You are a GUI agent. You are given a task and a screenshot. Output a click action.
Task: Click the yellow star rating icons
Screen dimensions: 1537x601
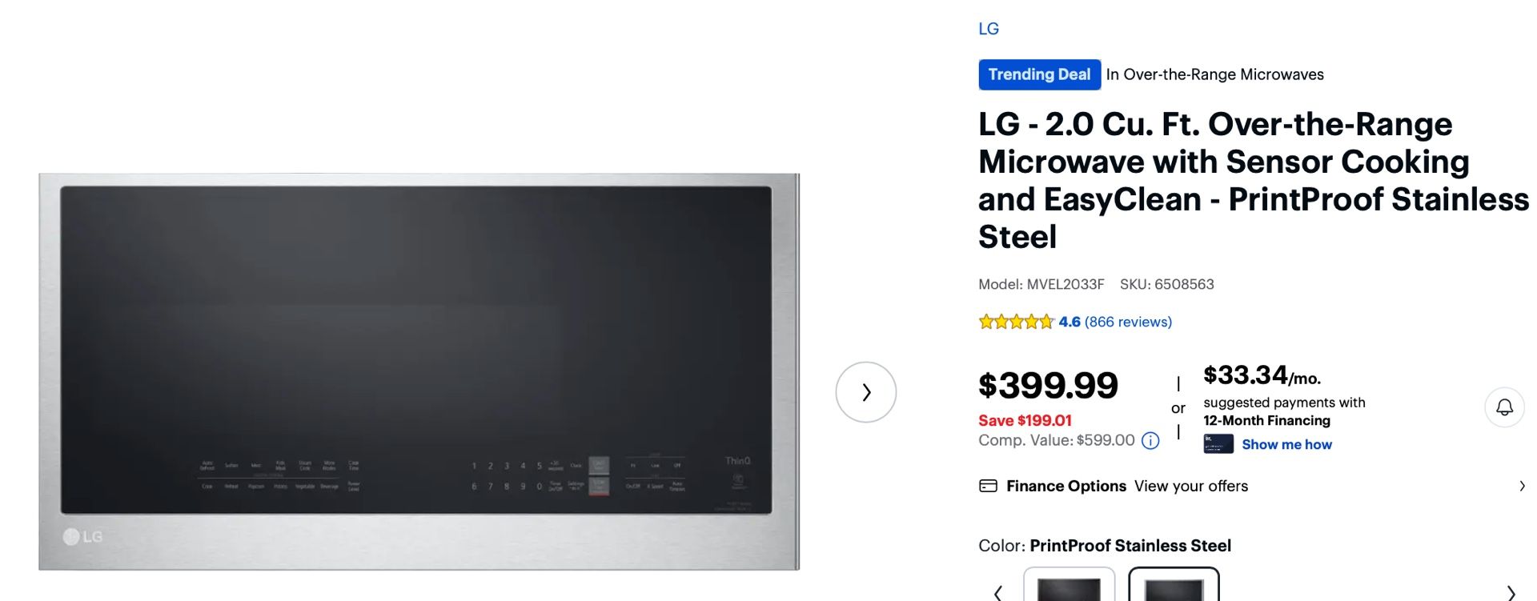click(x=1016, y=322)
